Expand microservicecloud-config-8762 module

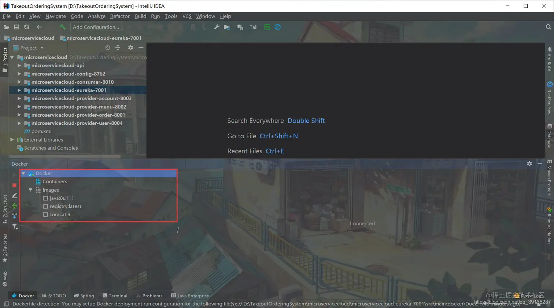pos(19,74)
